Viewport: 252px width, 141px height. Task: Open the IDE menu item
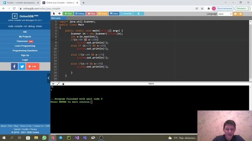(25, 32)
